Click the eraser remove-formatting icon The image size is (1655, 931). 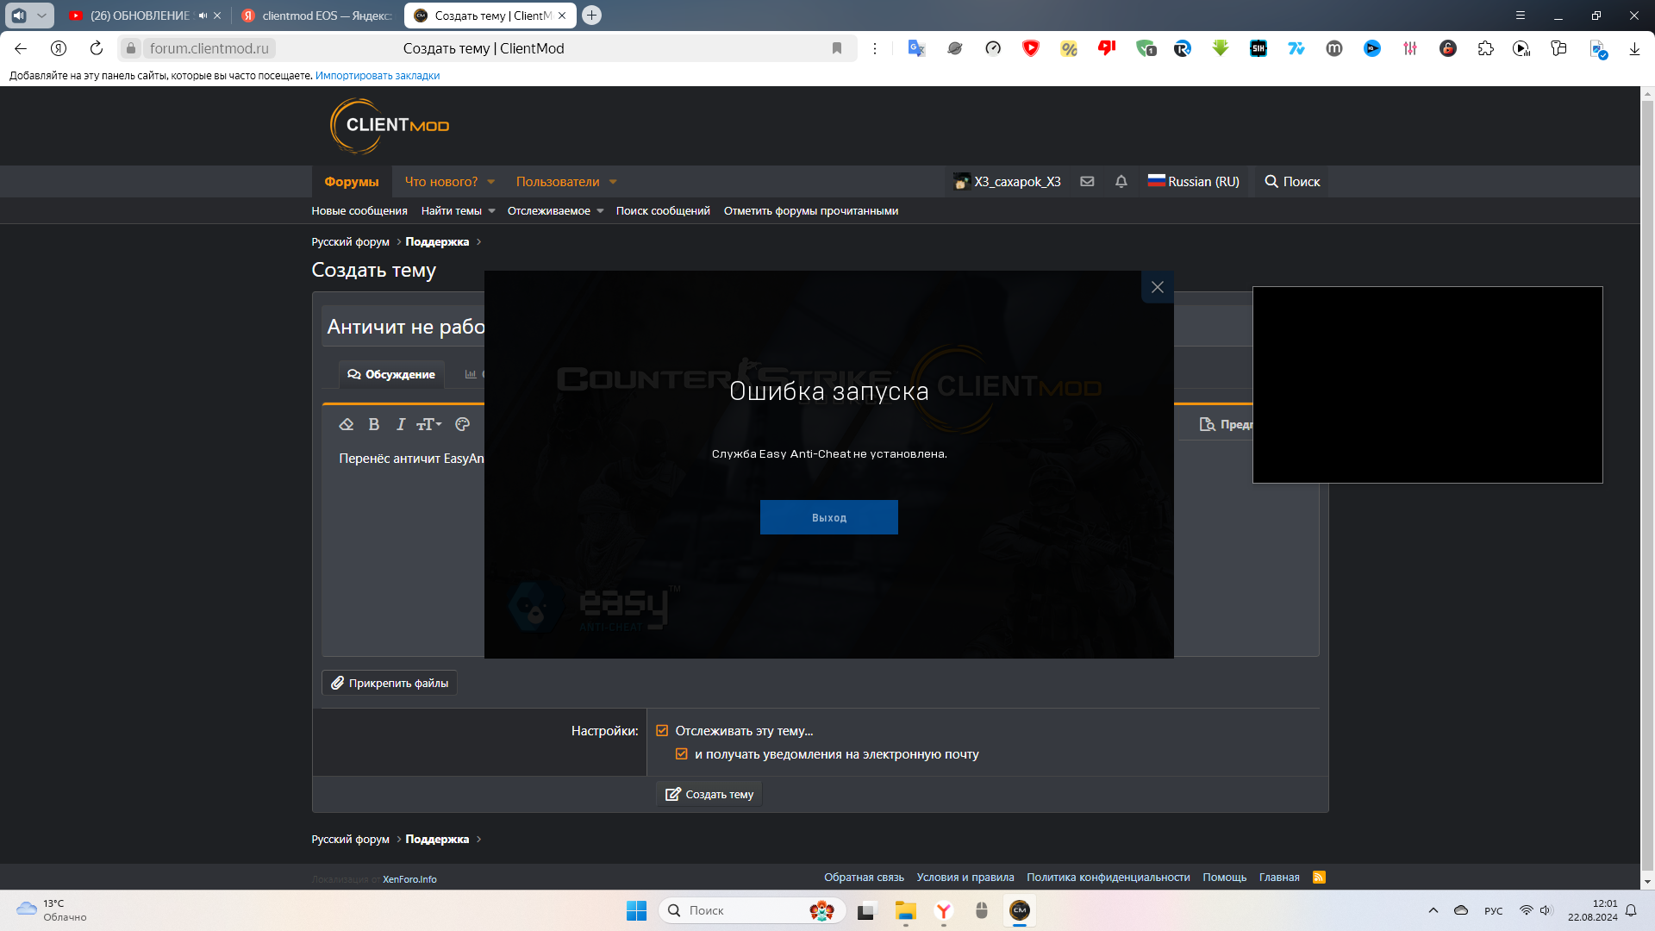(347, 424)
